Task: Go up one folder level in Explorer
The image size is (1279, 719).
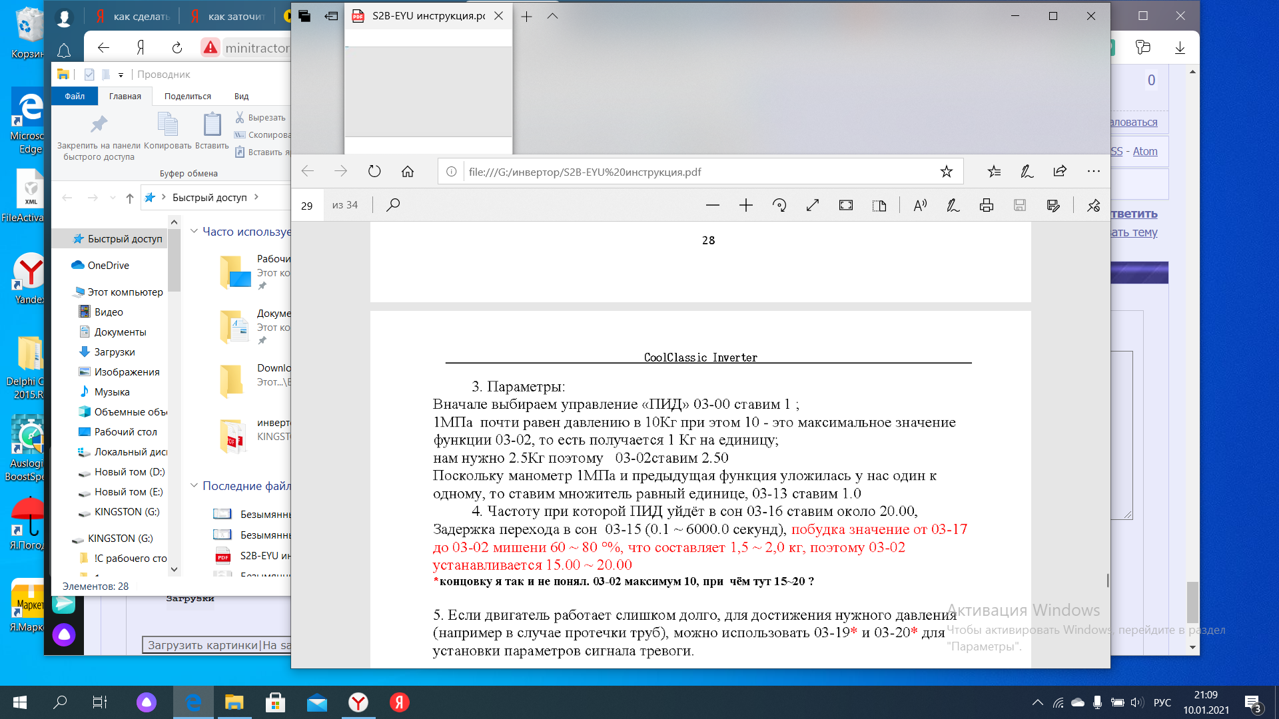Action: pyautogui.click(x=130, y=198)
